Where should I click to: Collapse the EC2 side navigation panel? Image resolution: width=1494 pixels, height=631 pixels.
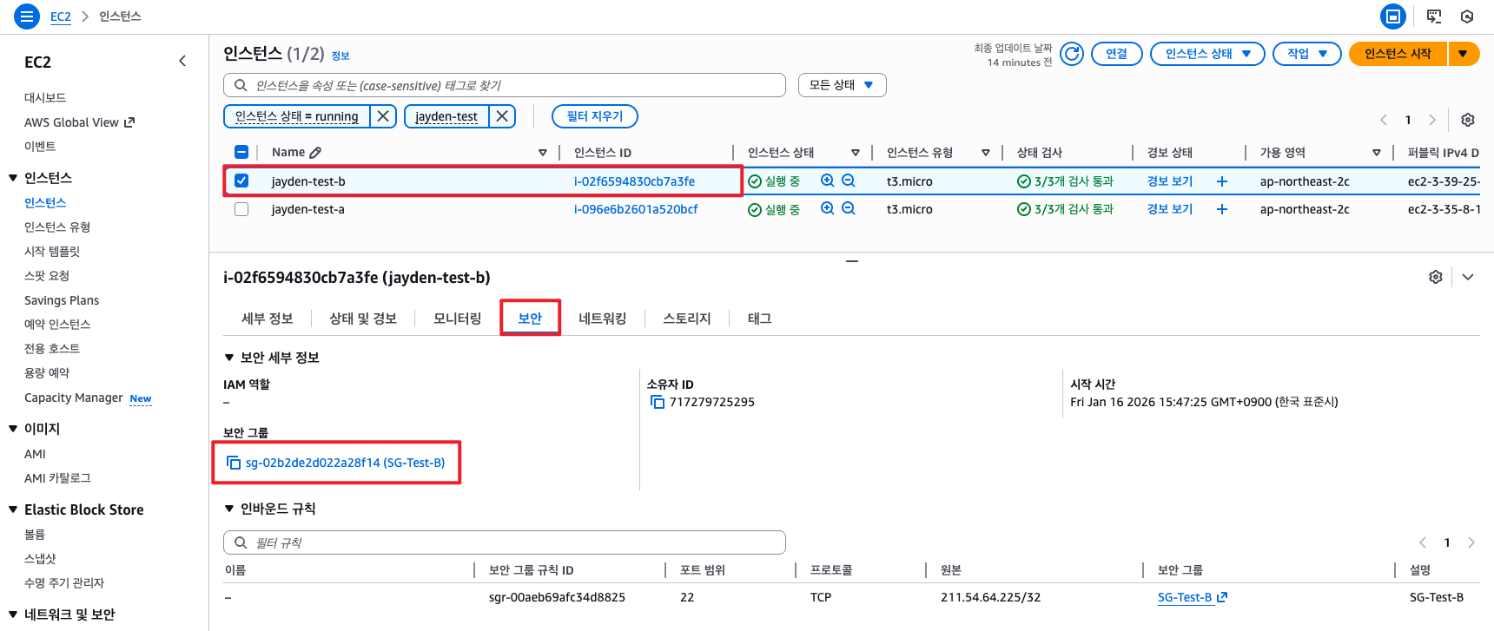tap(182, 61)
